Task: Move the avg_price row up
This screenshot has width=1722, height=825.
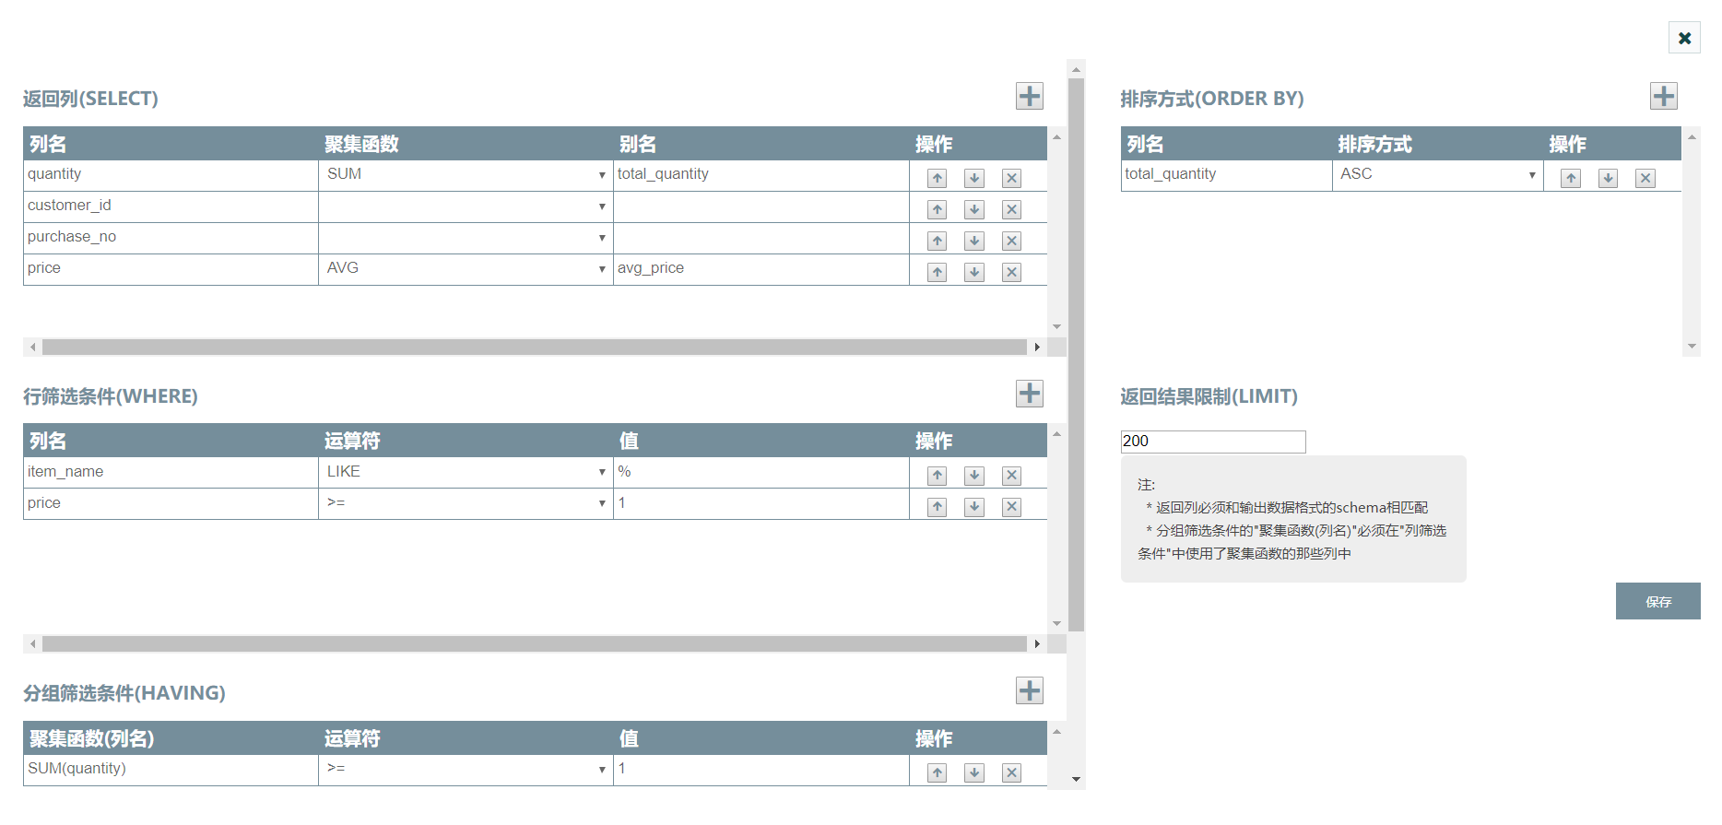Action: [x=937, y=273]
